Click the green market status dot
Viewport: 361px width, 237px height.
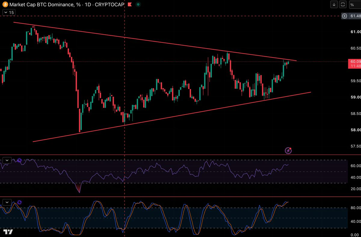[x=138, y=5]
